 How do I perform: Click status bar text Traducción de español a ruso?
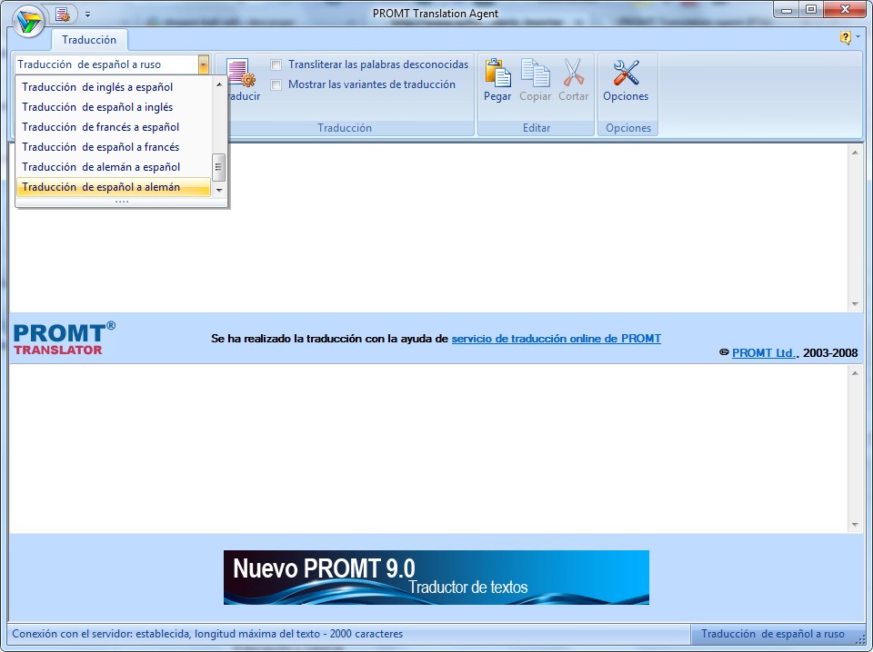773,634
